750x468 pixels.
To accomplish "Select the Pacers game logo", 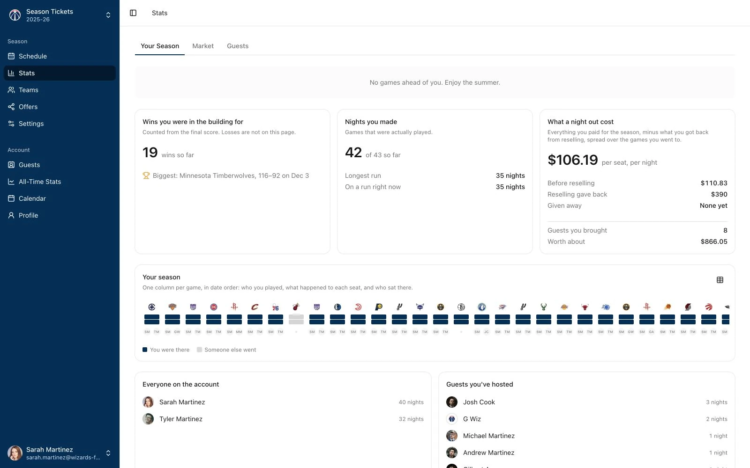I will [379, 307].
